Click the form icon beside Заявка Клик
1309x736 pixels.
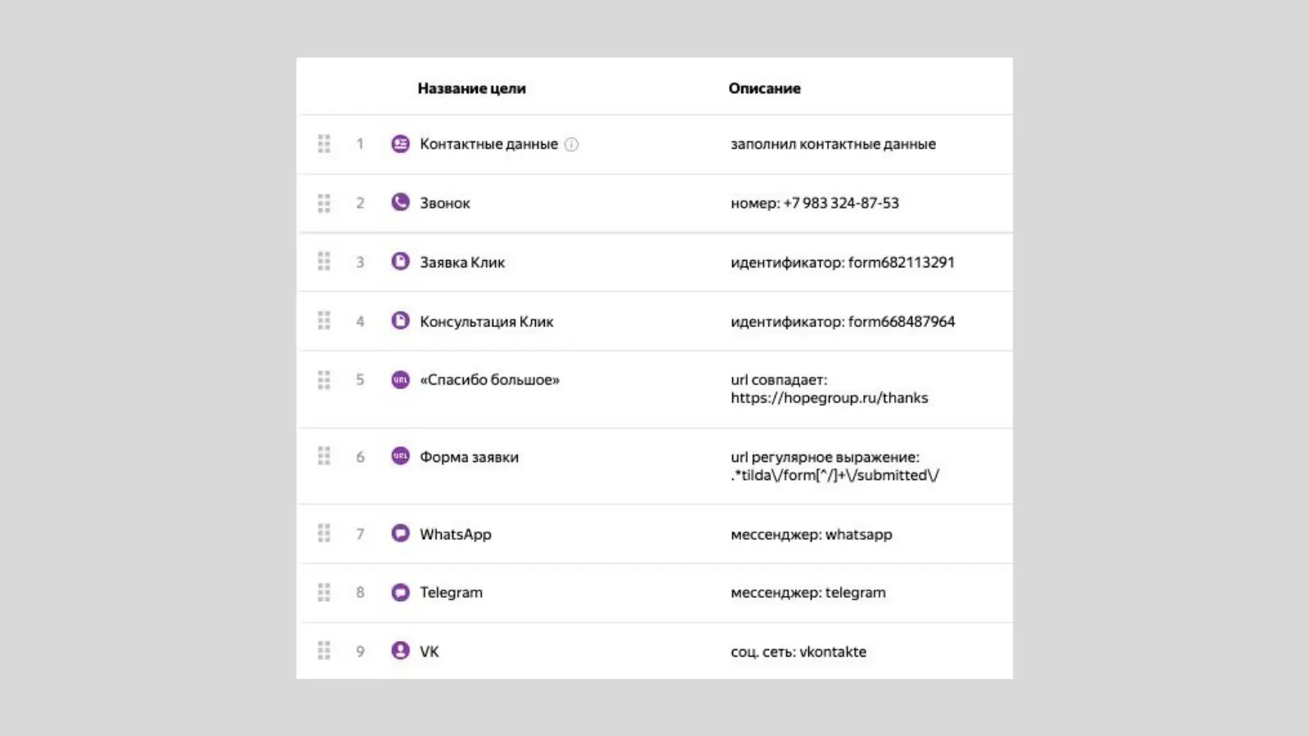click(x=400, y=262)
